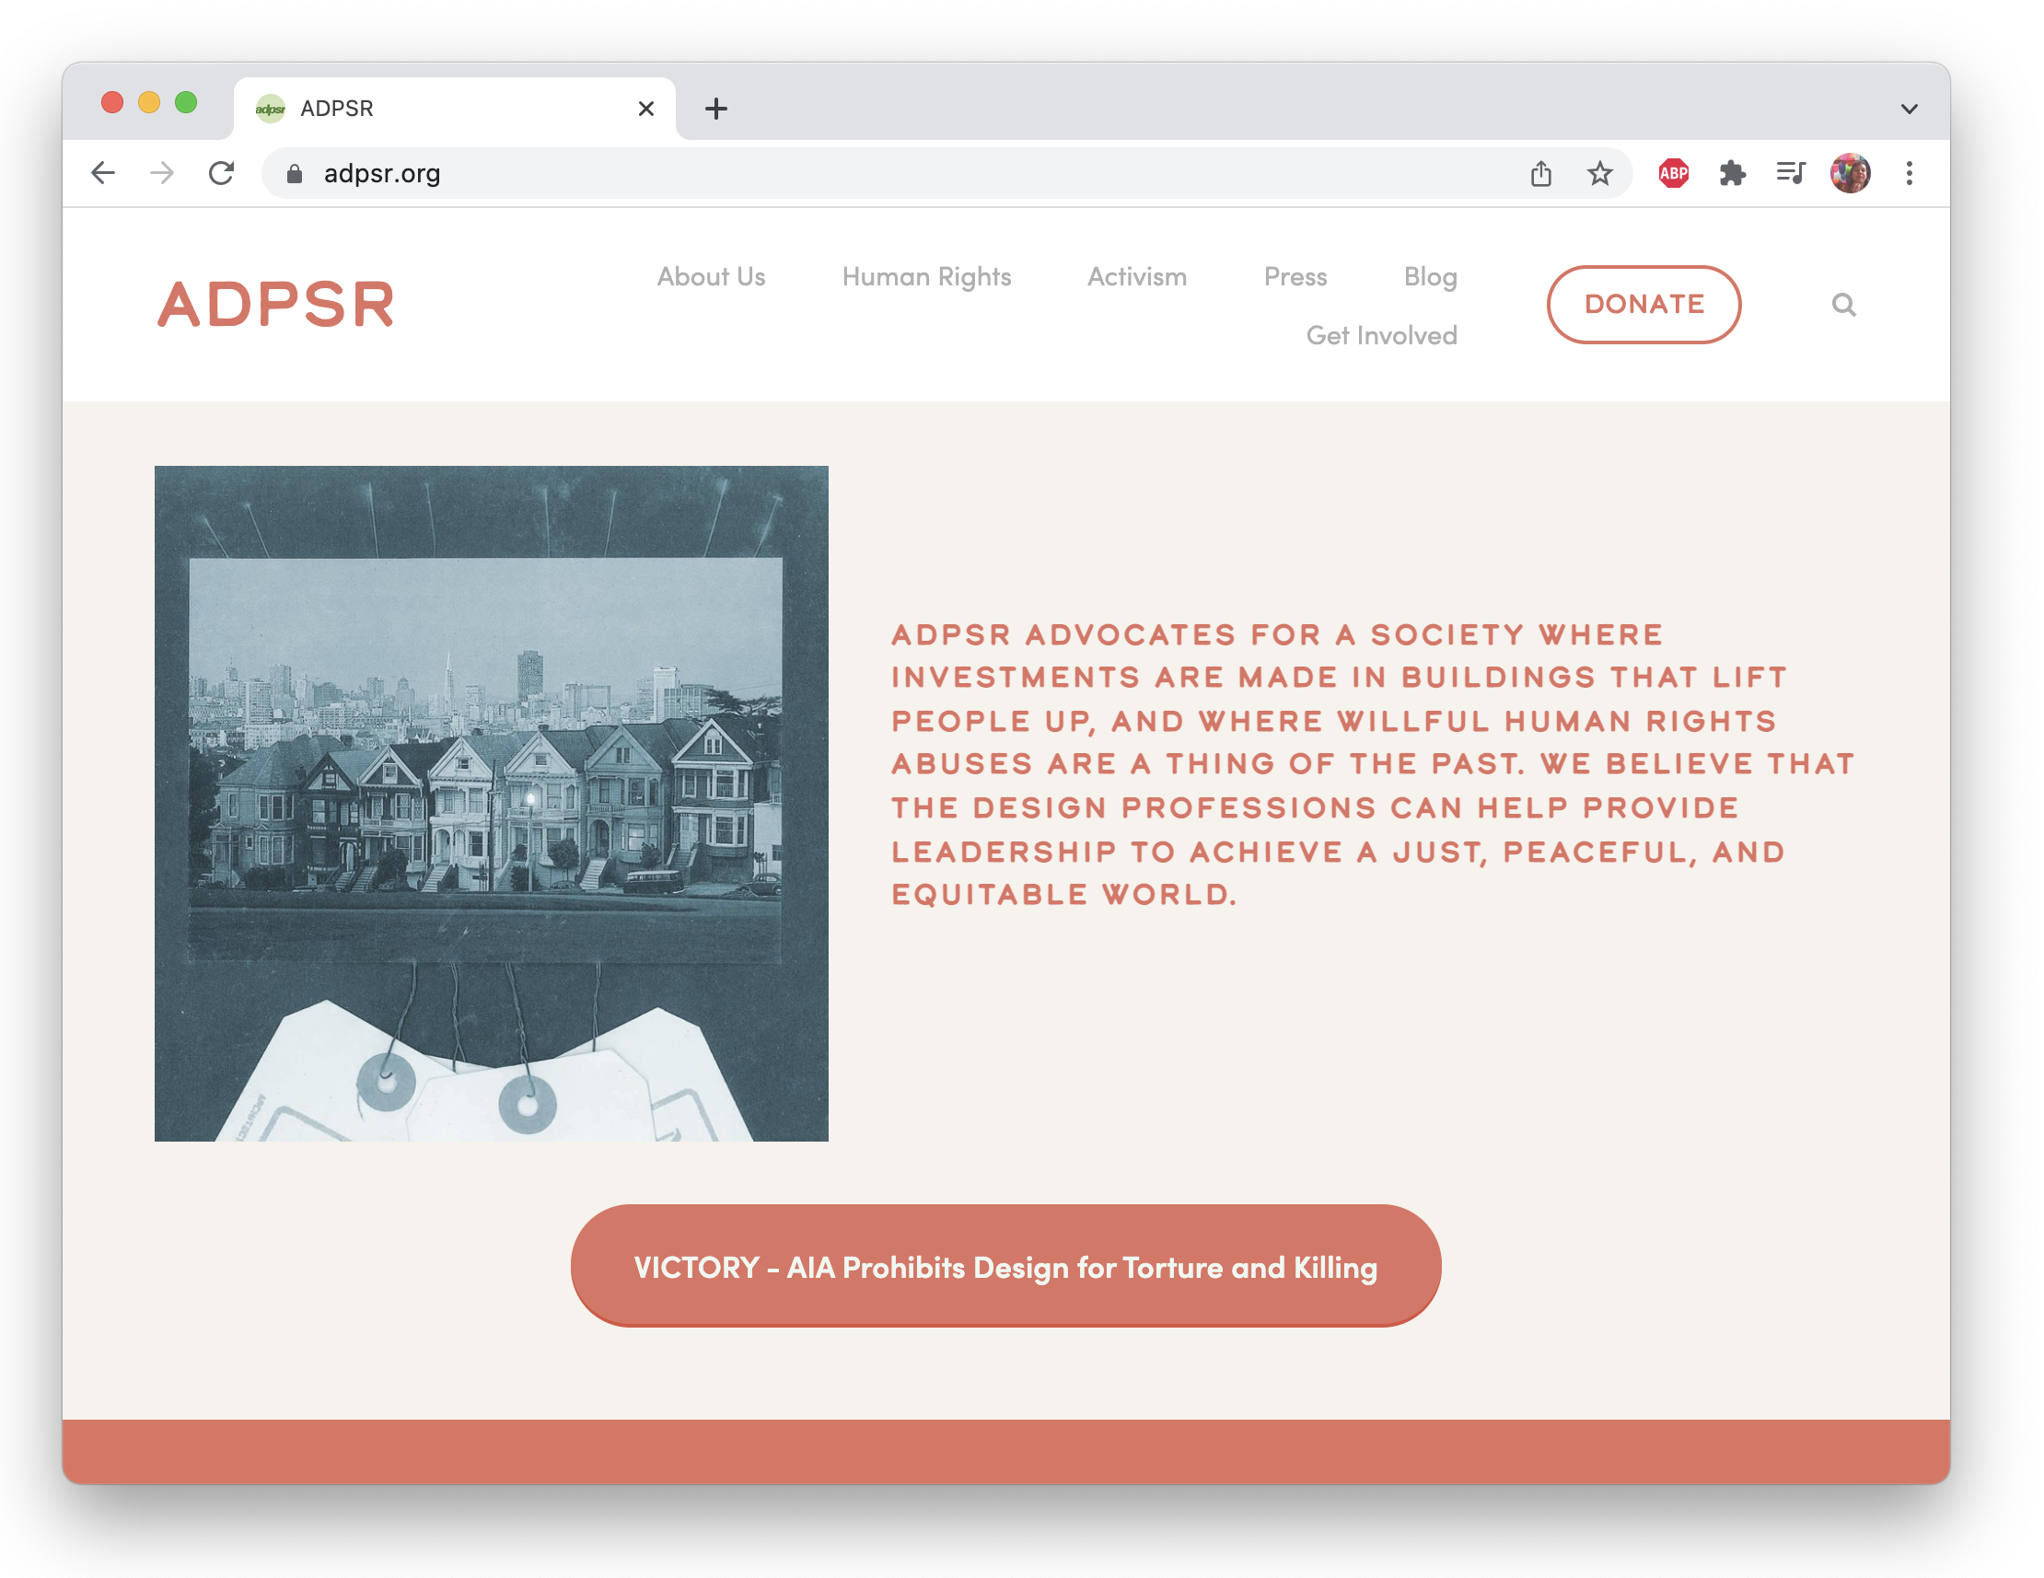Open the media controls icon
2044x1578 pixels.
point(1791,173)
